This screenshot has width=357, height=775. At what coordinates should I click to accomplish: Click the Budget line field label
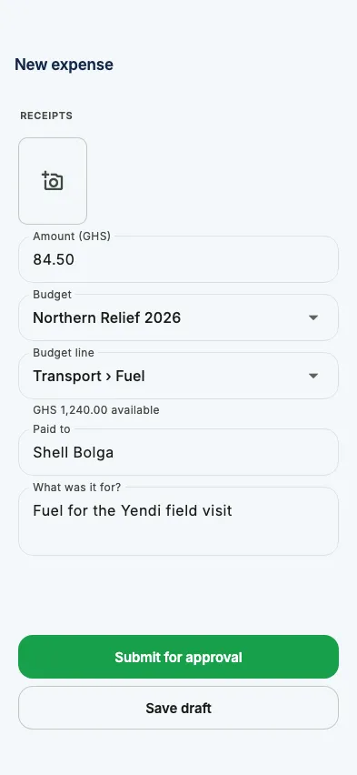pos(64,353)
